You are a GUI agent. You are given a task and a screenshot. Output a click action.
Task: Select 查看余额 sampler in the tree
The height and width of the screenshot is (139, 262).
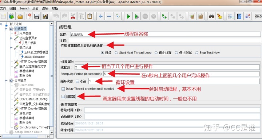coord(25,113)
